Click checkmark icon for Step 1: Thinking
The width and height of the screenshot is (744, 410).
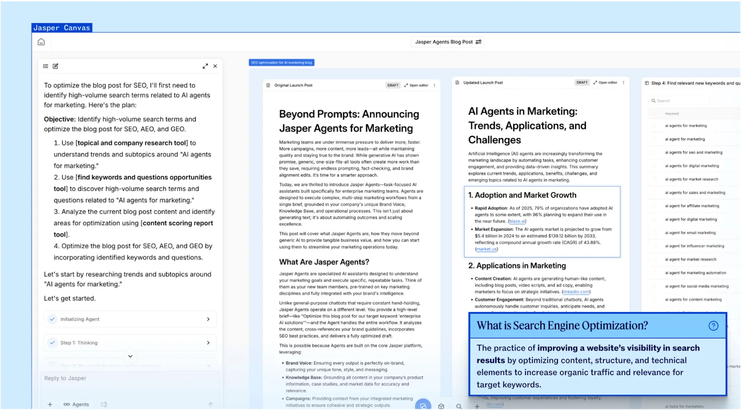click(53, 343)
